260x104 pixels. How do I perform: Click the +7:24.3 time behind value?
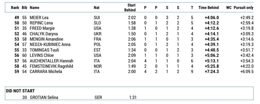pyautogui.click(x=212, y=72)
